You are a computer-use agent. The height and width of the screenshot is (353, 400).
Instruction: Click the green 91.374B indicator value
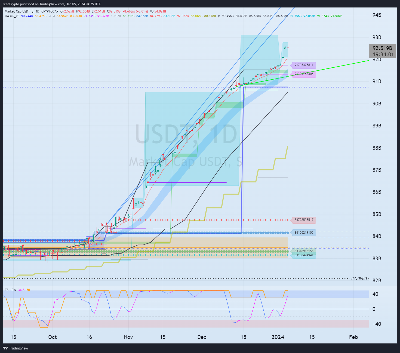click(x=323, y=16)
